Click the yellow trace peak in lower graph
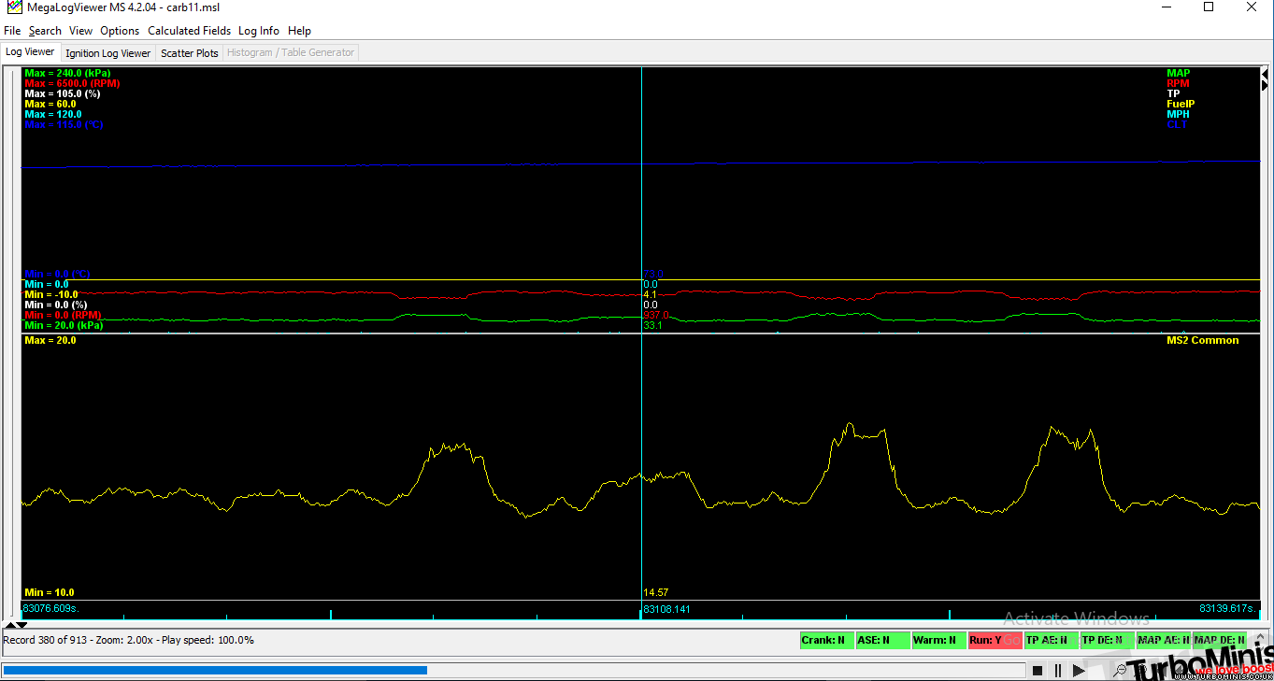Screen dimensions: 1274x681 tap(849, 425)
